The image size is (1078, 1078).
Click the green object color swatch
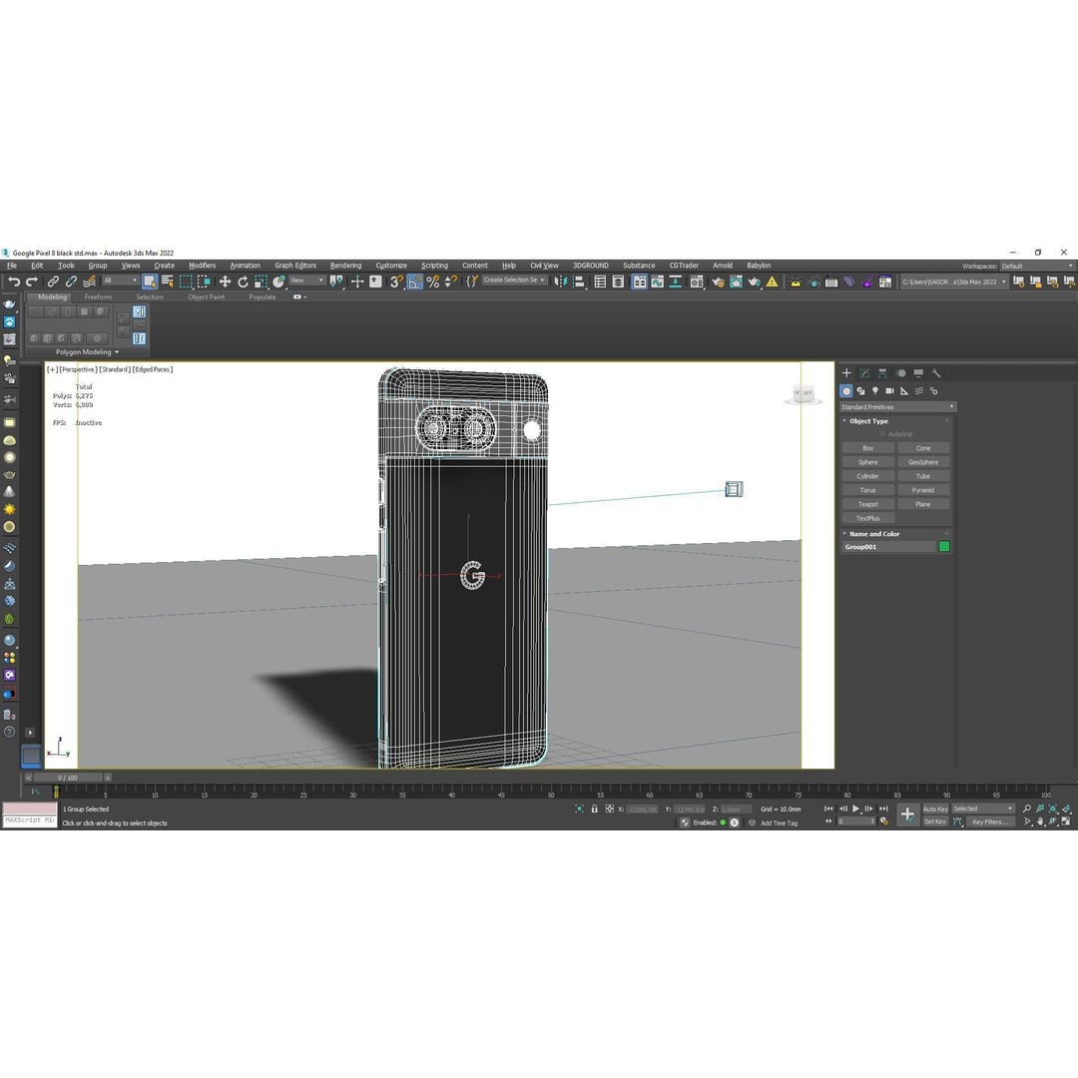[x=944, y=547]
